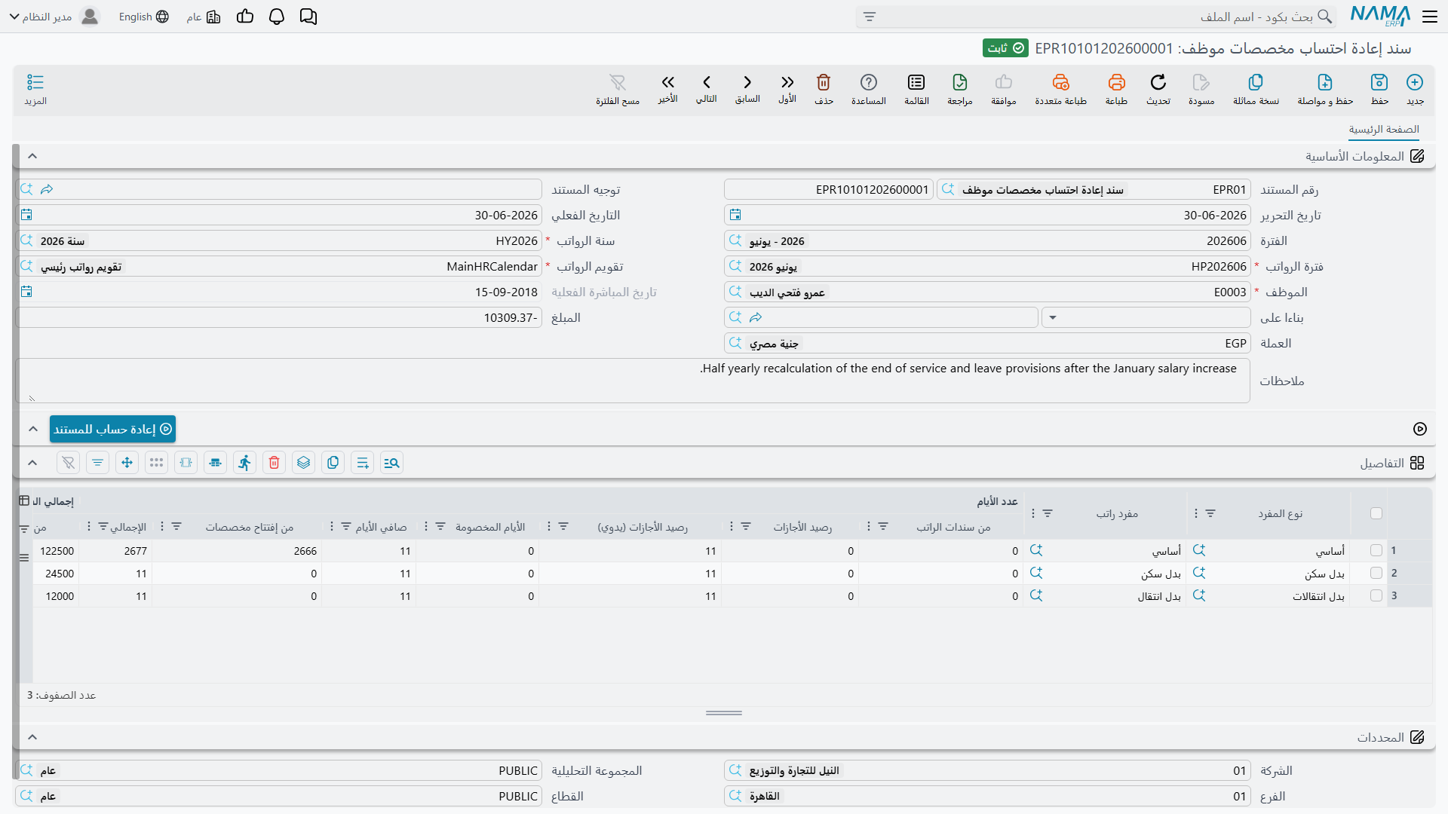Tick the checkbox for row 2 بدل سكن
The height and width of the screenshot is (814, 1448).
pyautogui.click(x=1376, y=574)
